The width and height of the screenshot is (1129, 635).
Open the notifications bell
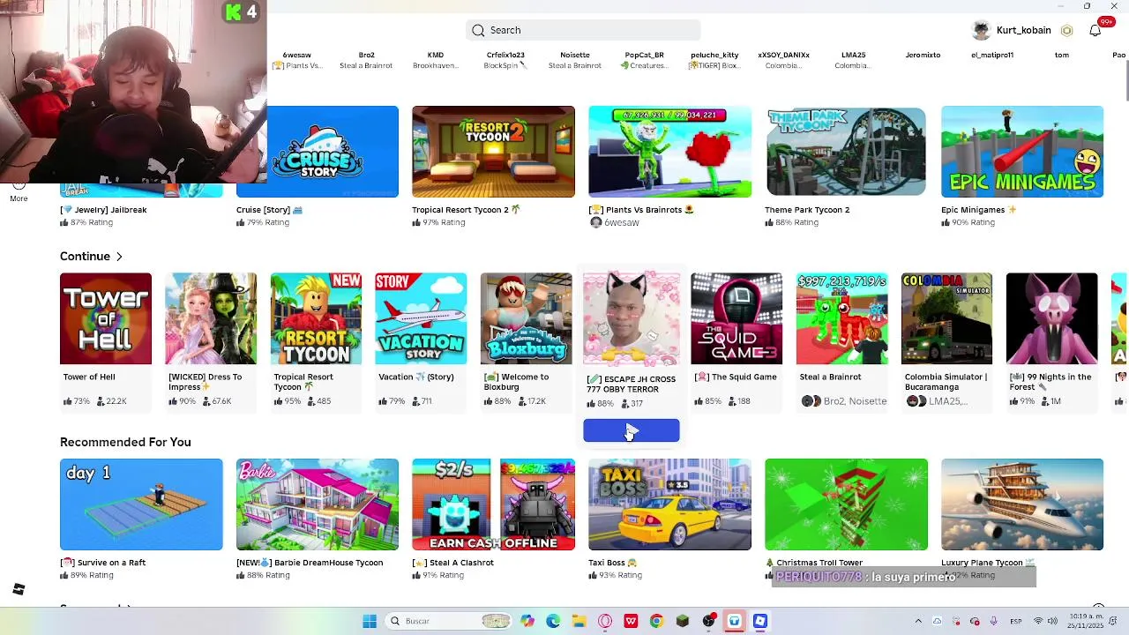(x=1095, y=30)
